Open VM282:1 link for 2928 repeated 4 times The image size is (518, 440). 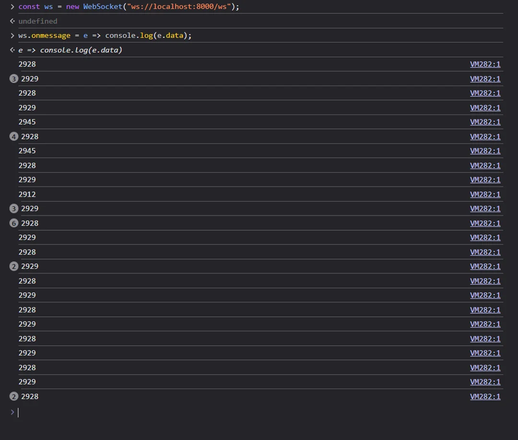[485, 137]
